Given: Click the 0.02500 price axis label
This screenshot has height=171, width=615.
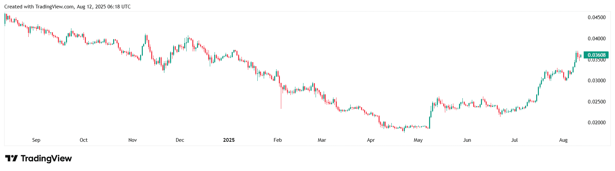Looking at the screenshot, I should point(596,102).
